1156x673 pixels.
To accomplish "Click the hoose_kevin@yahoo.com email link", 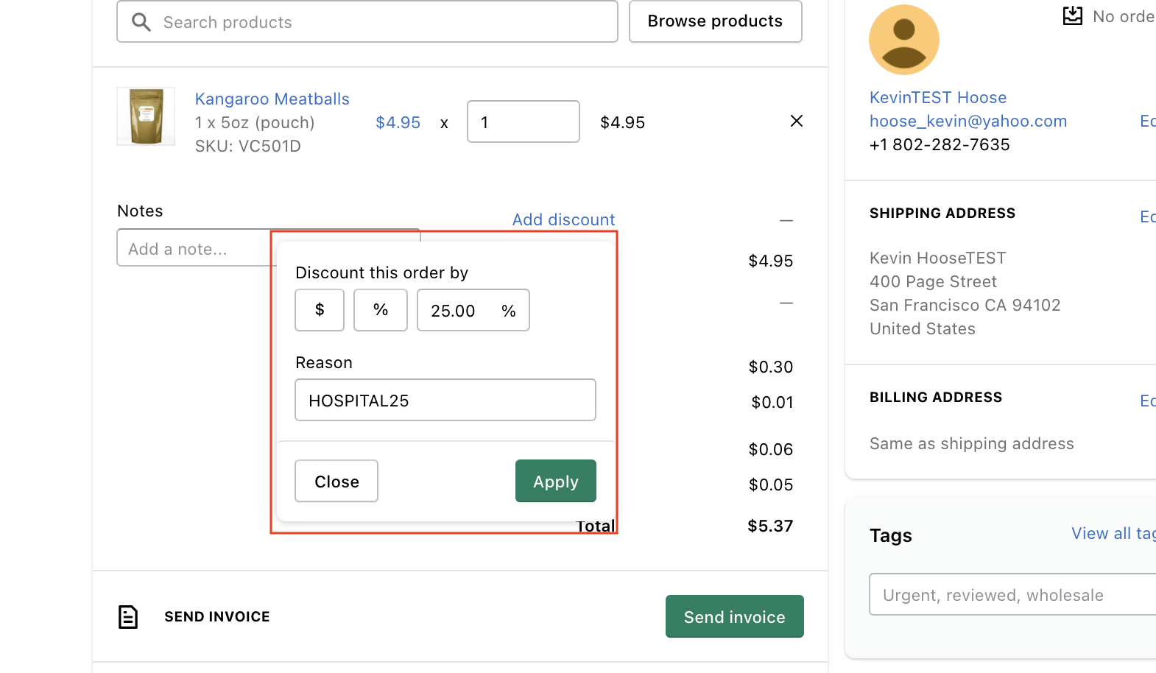I will tap(968, 121).
